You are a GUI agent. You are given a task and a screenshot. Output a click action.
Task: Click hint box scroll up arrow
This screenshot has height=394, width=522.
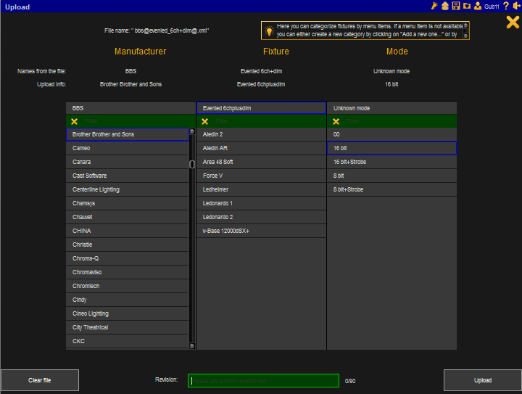[x=465, y=25]
